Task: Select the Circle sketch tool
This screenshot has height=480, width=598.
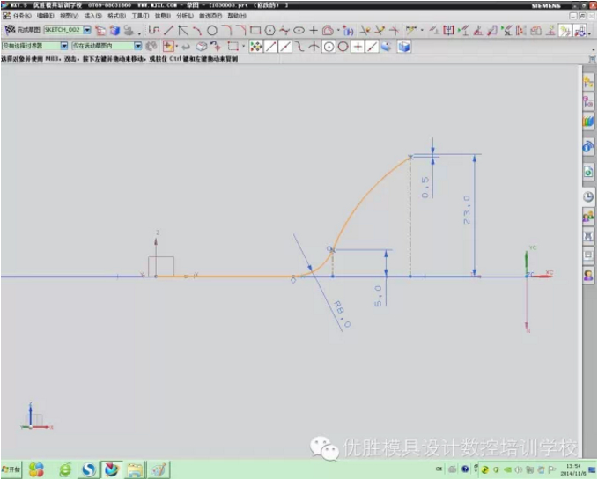Action: [212, 30]
